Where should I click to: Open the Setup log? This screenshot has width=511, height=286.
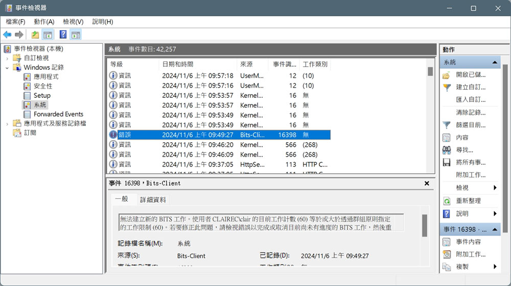coord(42,95)
